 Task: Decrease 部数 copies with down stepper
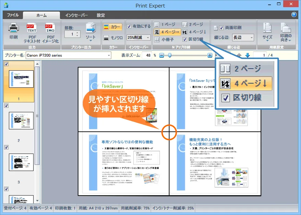[77, 36]
